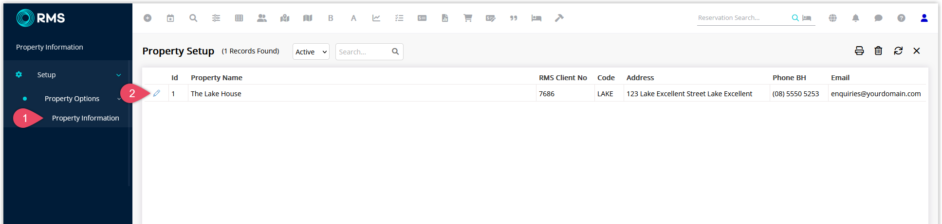Click the RMS logo
Screen dimensions: 942x224
tap(40, 18)
